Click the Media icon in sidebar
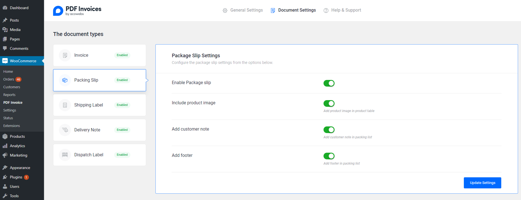Viewport: 521px width, 200px height. coord(5,30)
